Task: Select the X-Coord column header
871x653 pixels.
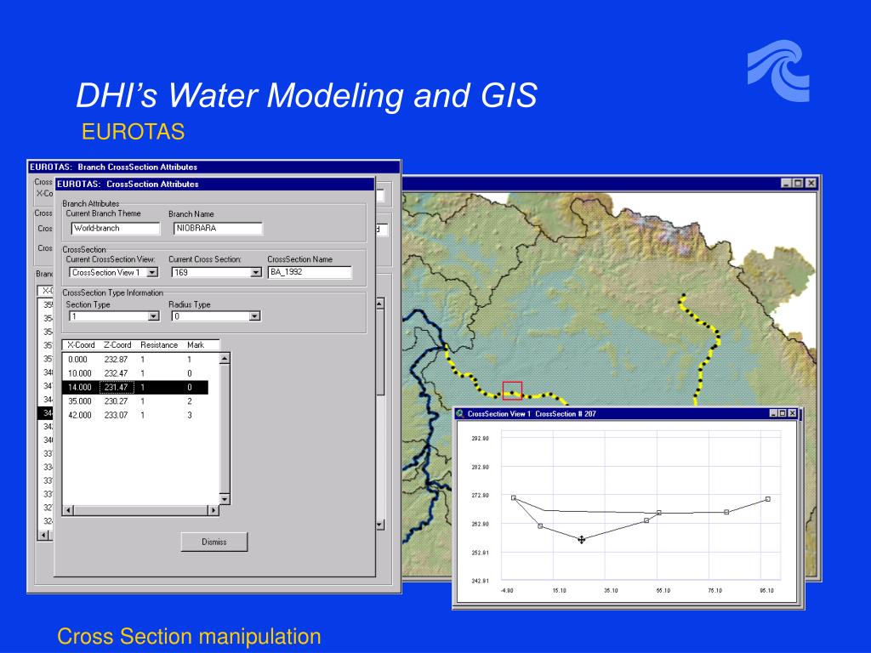Action: (81, 345)
